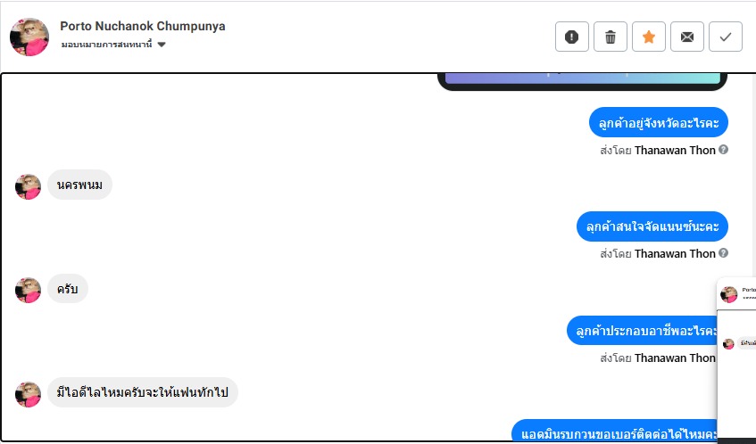
Task: Open the small conversation preview popup avatar
Action: [729, 293]
